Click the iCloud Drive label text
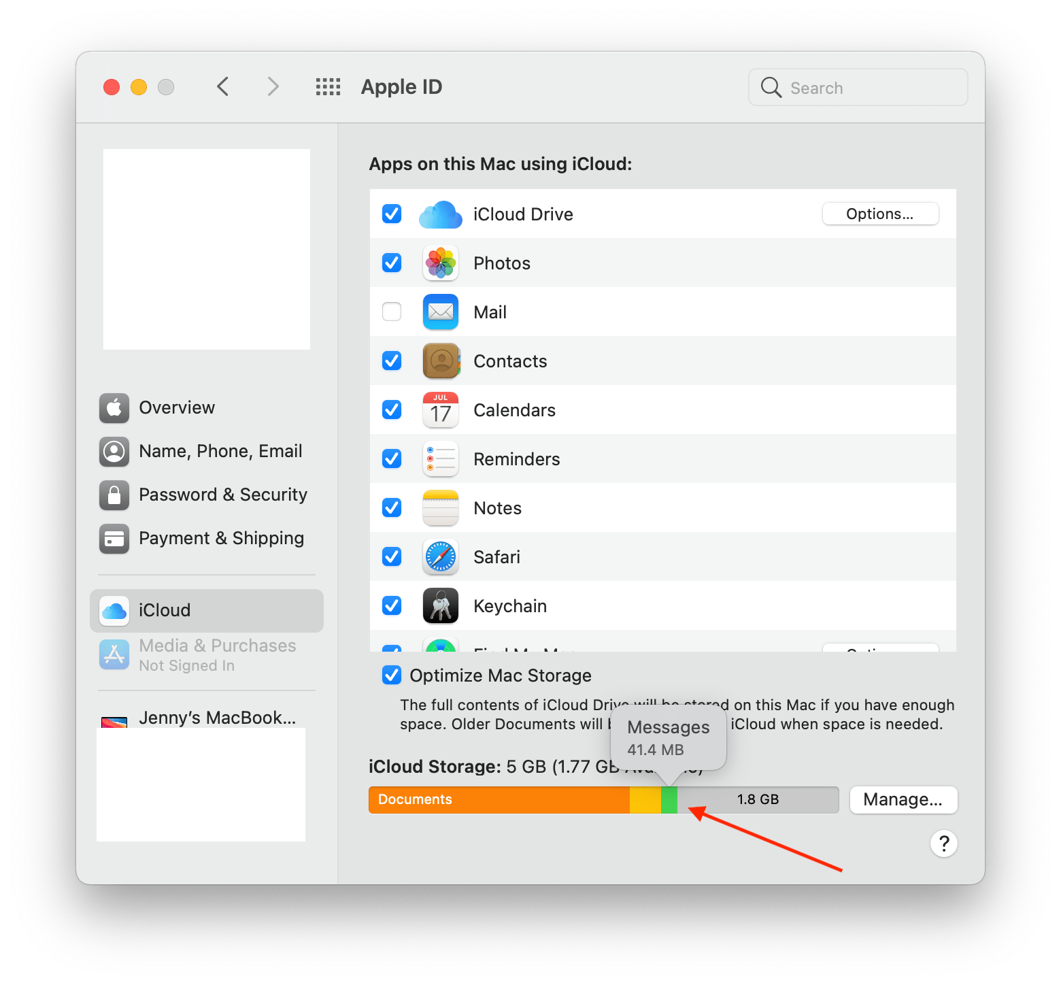Viewport: 1061px width, 985px height. (x=523, y=214)
